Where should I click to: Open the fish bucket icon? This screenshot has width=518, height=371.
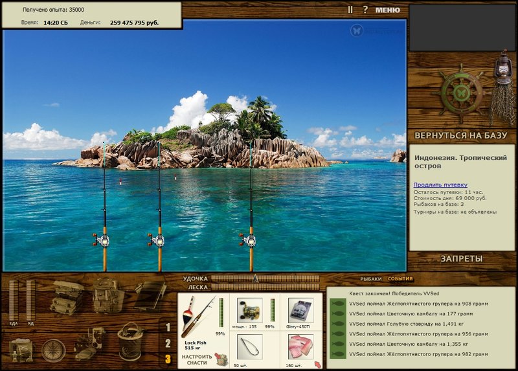[x=131, y=342]
